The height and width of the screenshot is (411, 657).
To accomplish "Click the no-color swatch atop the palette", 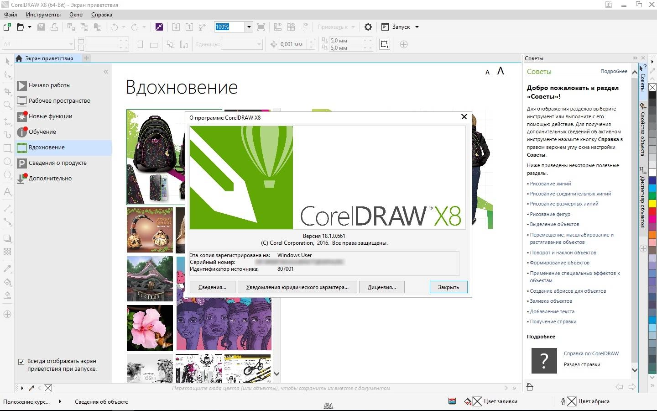I will coord(652,87).
